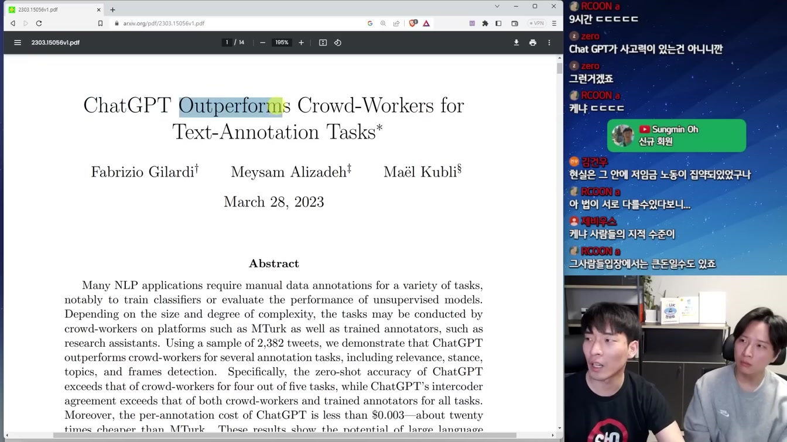Click the vertical scrollbar thumb

559,68
